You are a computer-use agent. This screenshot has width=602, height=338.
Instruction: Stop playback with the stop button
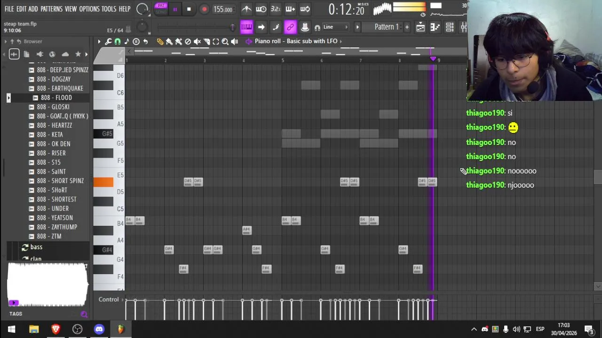tap(189, 9)
